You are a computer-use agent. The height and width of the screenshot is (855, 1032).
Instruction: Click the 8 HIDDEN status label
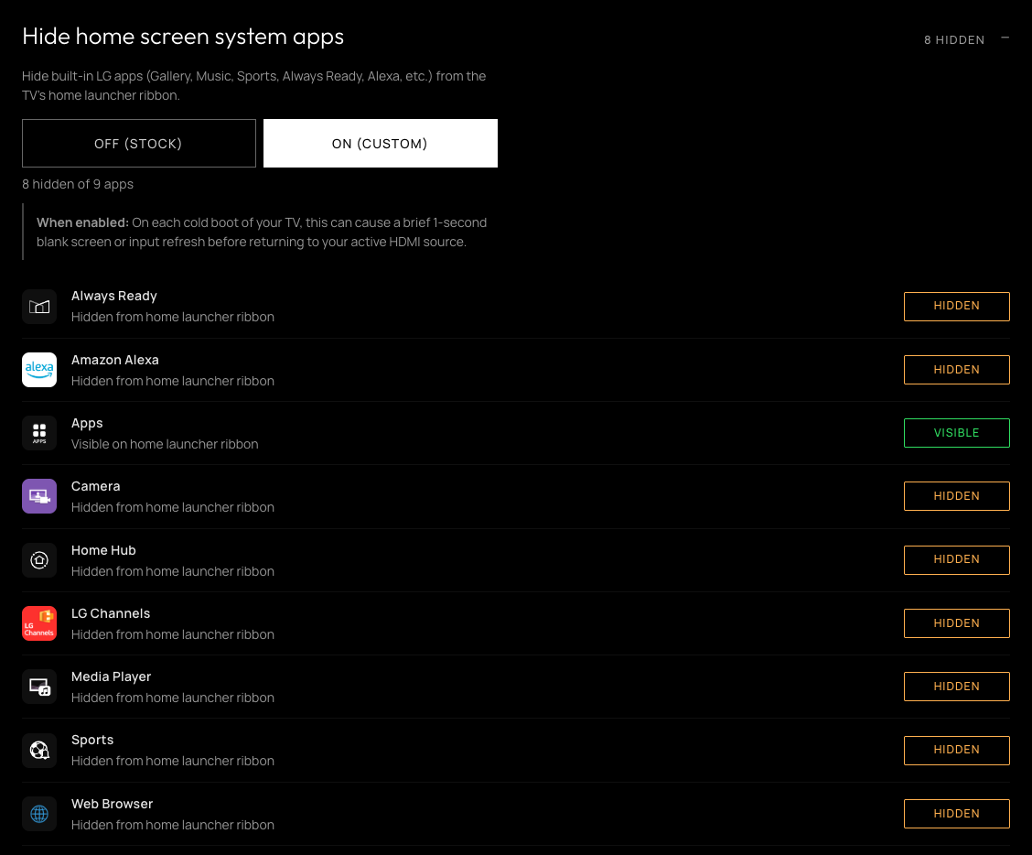(x=953, y=40)
